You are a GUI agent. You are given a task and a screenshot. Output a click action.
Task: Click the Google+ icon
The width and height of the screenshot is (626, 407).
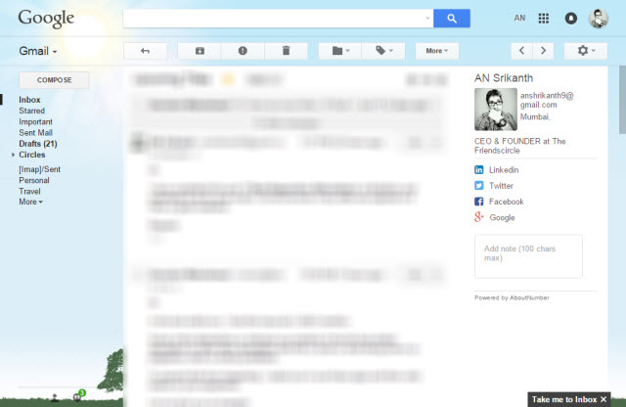[478, 217]
